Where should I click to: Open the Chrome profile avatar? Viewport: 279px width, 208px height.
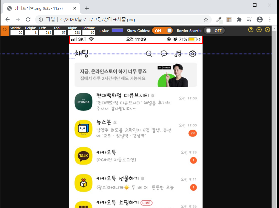[260, 19]
